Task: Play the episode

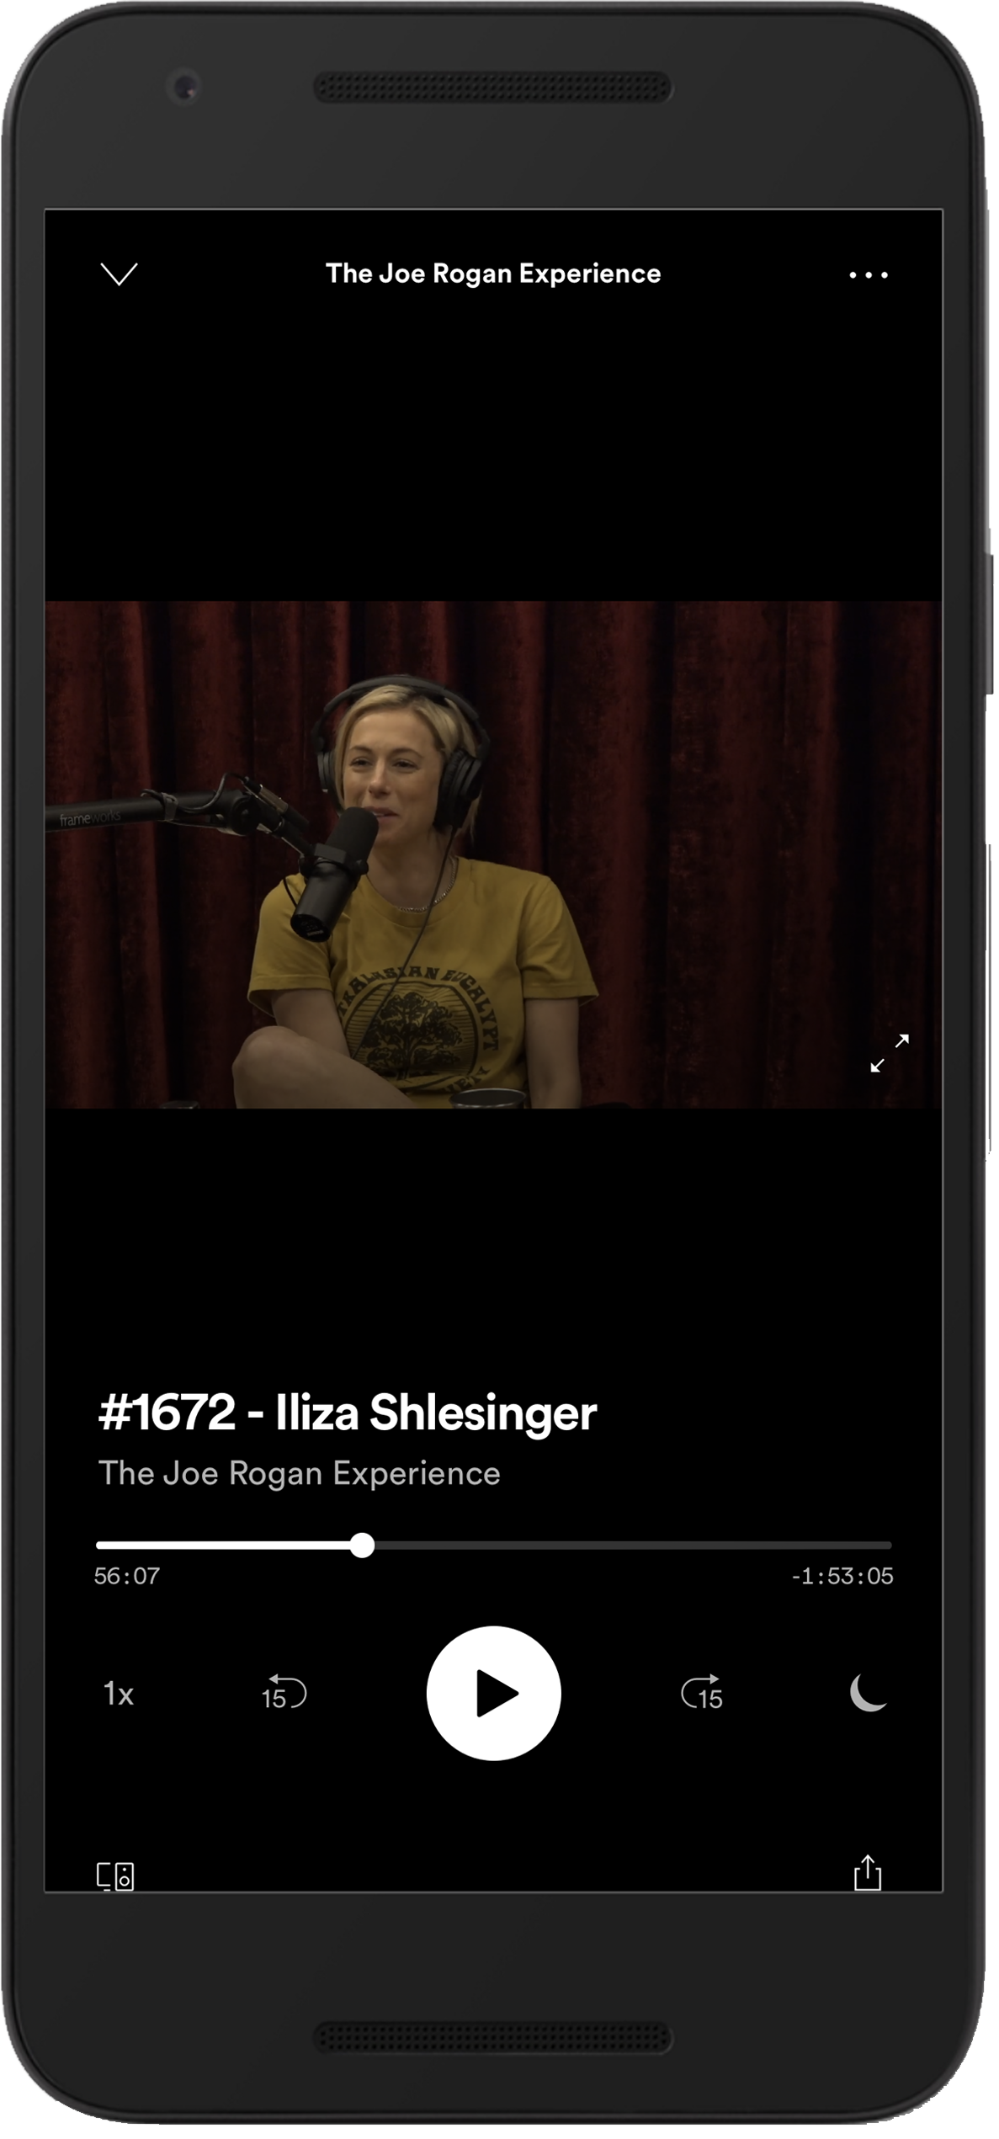Action: pyautogui.click(x=494, y=1693)
